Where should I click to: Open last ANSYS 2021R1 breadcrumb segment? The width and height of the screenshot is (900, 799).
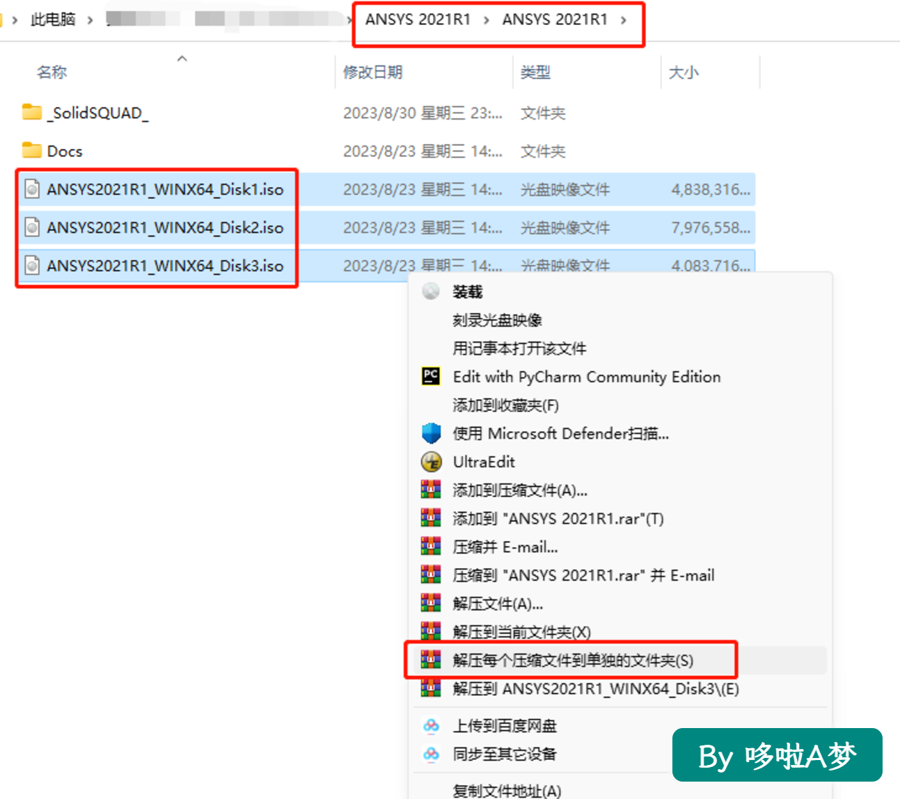[x=555, y=19]
